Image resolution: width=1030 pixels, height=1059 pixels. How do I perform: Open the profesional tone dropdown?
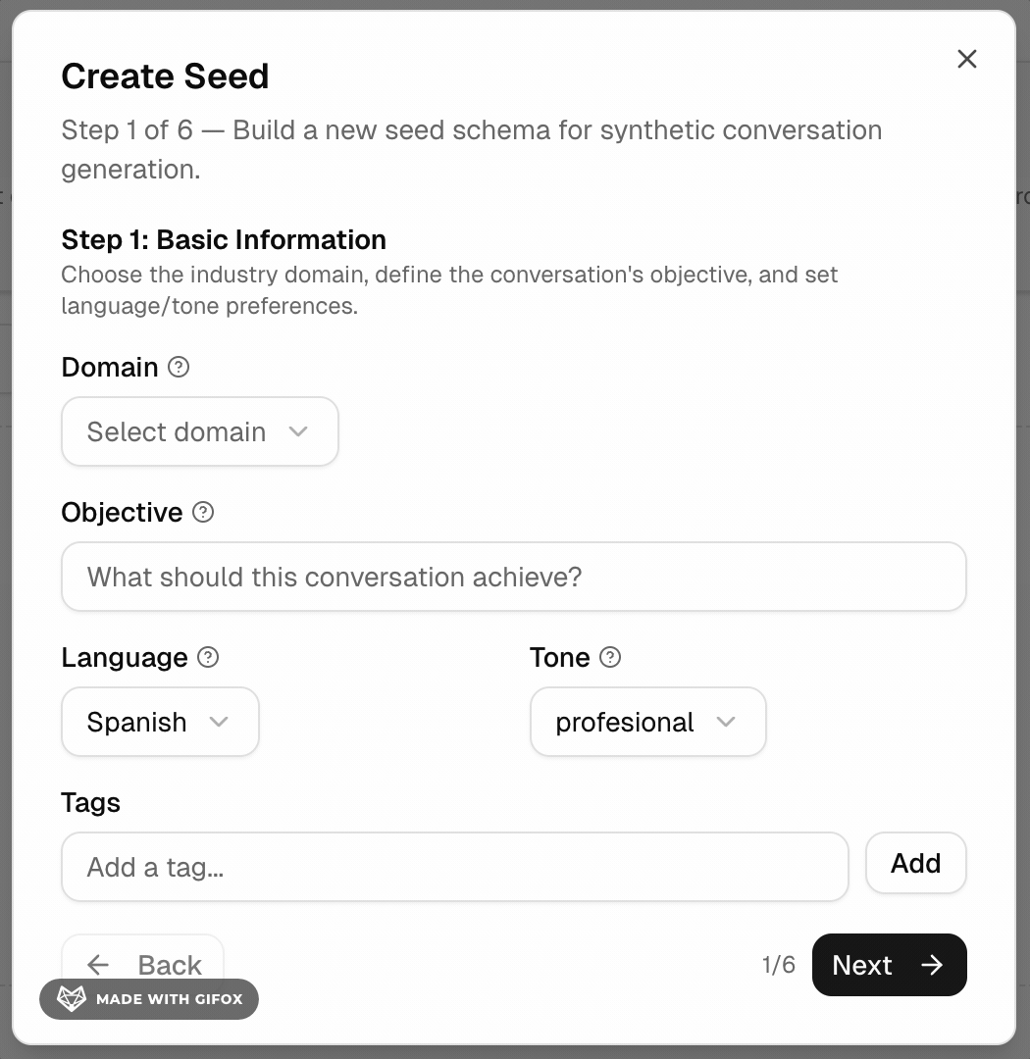tap(647, 722)
